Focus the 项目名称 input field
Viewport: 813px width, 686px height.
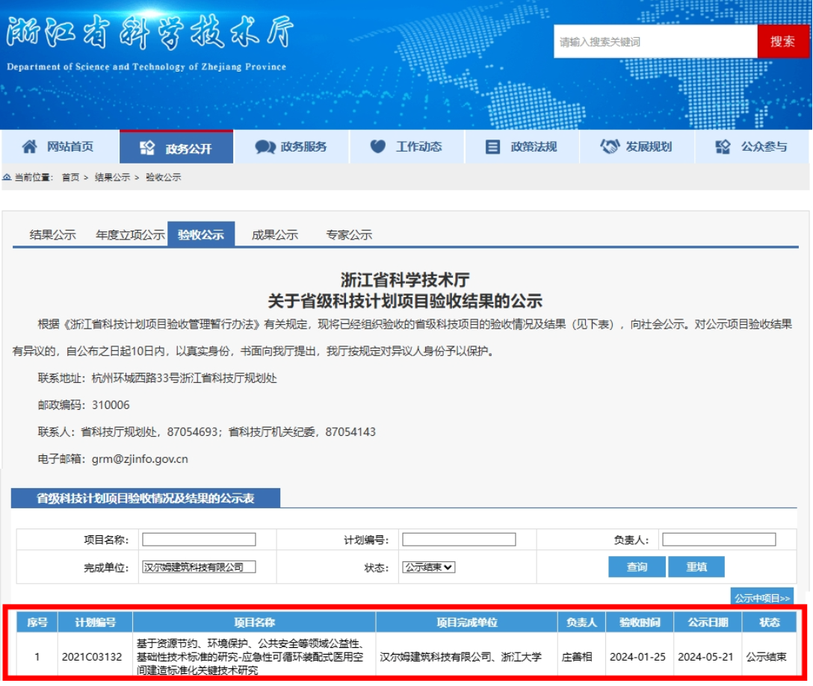pos(199,540)
